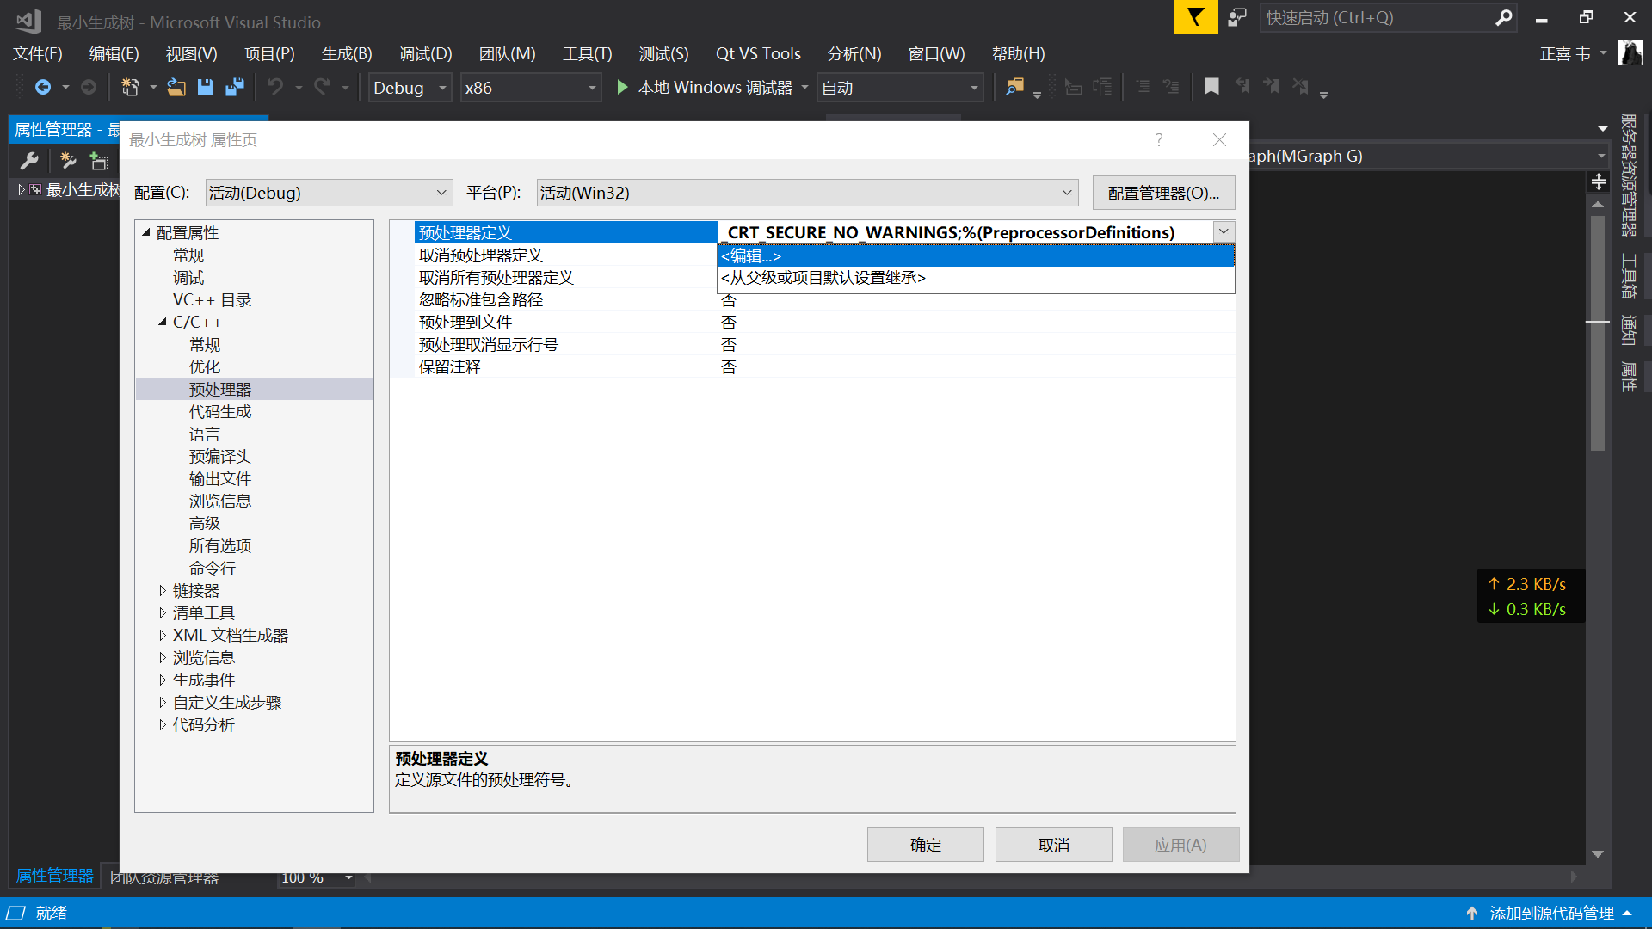
Task: Expand the 生成事件 tree node
Action: point(163,680)
